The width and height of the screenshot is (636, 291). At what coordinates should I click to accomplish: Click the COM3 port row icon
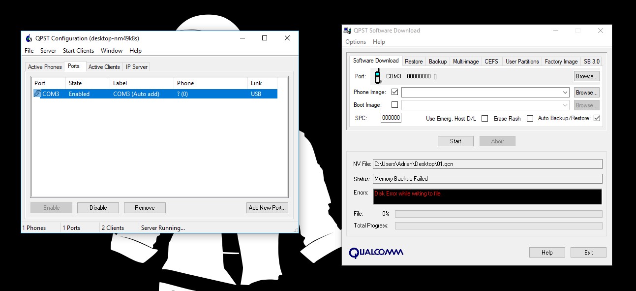[37, 94]
